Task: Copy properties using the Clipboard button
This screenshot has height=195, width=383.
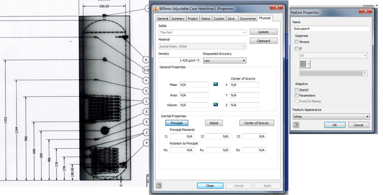Action: coord(263,41)
